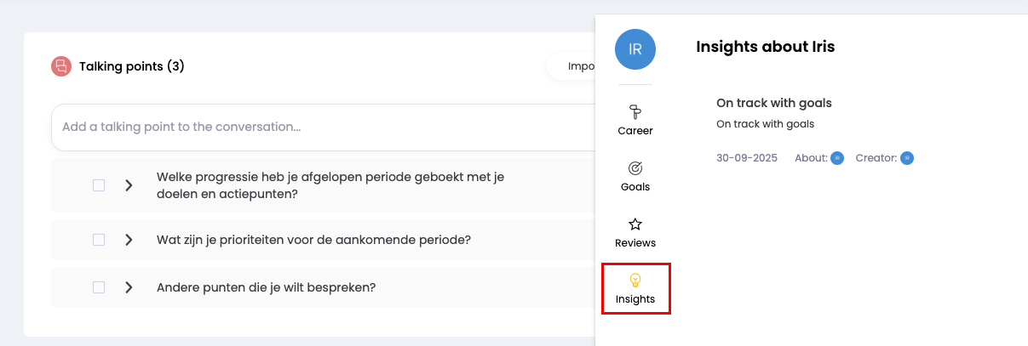1028x346 pixels.
Task: Mark 'Andere punten' talking point as done
Action: [x=99, y=287]
